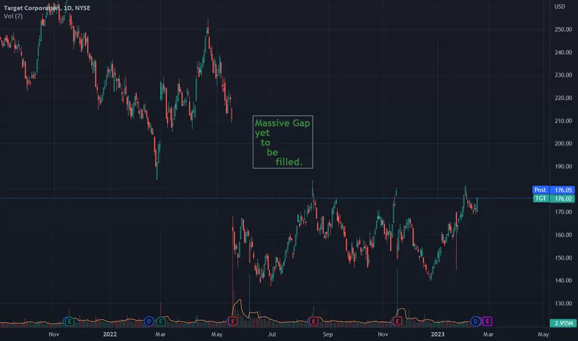Click the 130.00 price axis value
Image resolution: width=578 pixels, height=341 pixels.
(563, 303)
